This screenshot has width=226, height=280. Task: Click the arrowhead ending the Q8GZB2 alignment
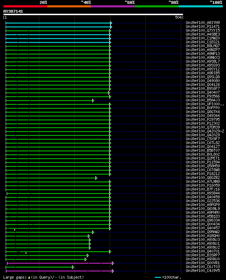(x=96, y=178)
